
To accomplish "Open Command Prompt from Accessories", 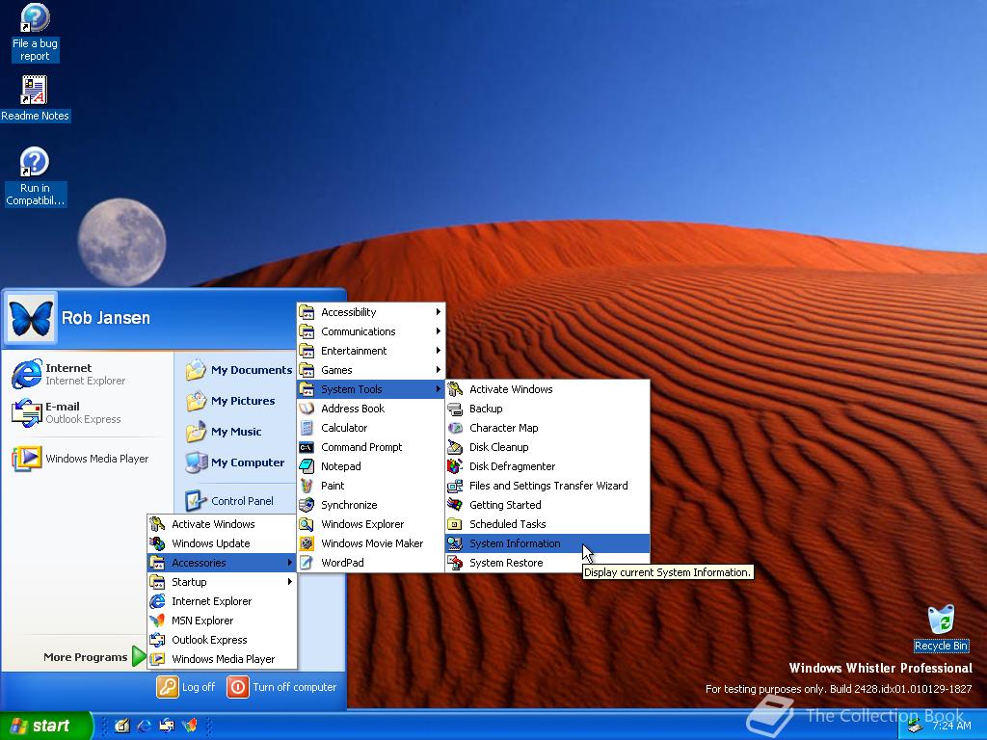I will (x=371, y=447).
